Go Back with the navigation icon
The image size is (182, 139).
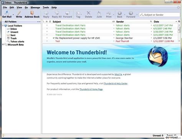[120, 13]
